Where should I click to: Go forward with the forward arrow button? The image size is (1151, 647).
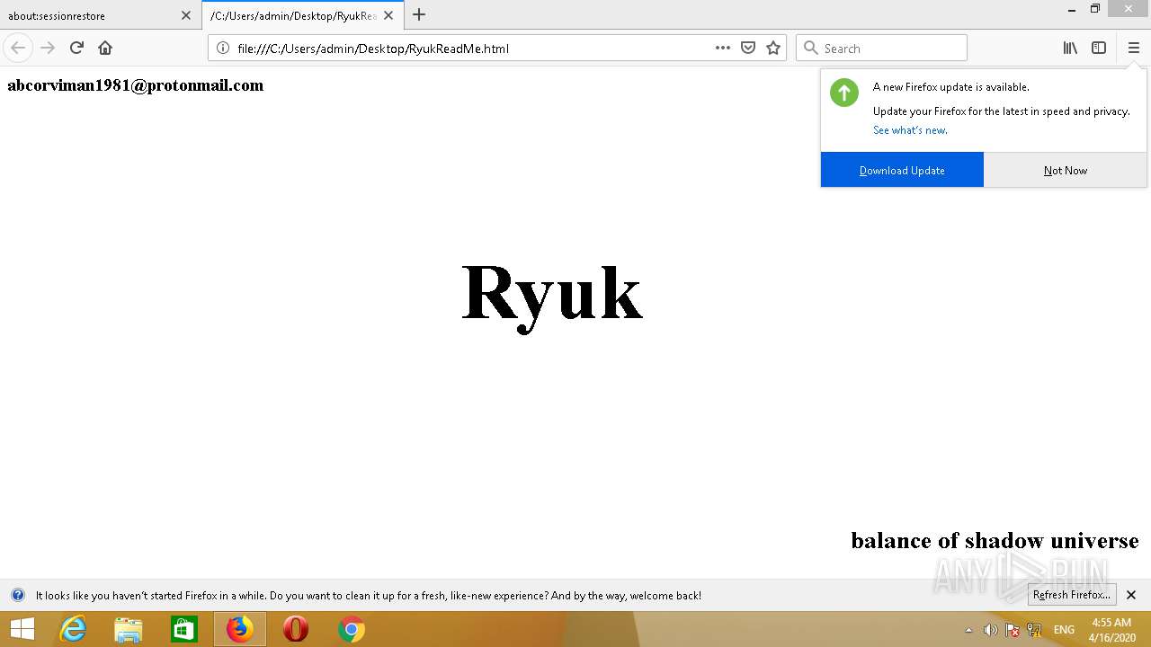[x=48, y=48]
